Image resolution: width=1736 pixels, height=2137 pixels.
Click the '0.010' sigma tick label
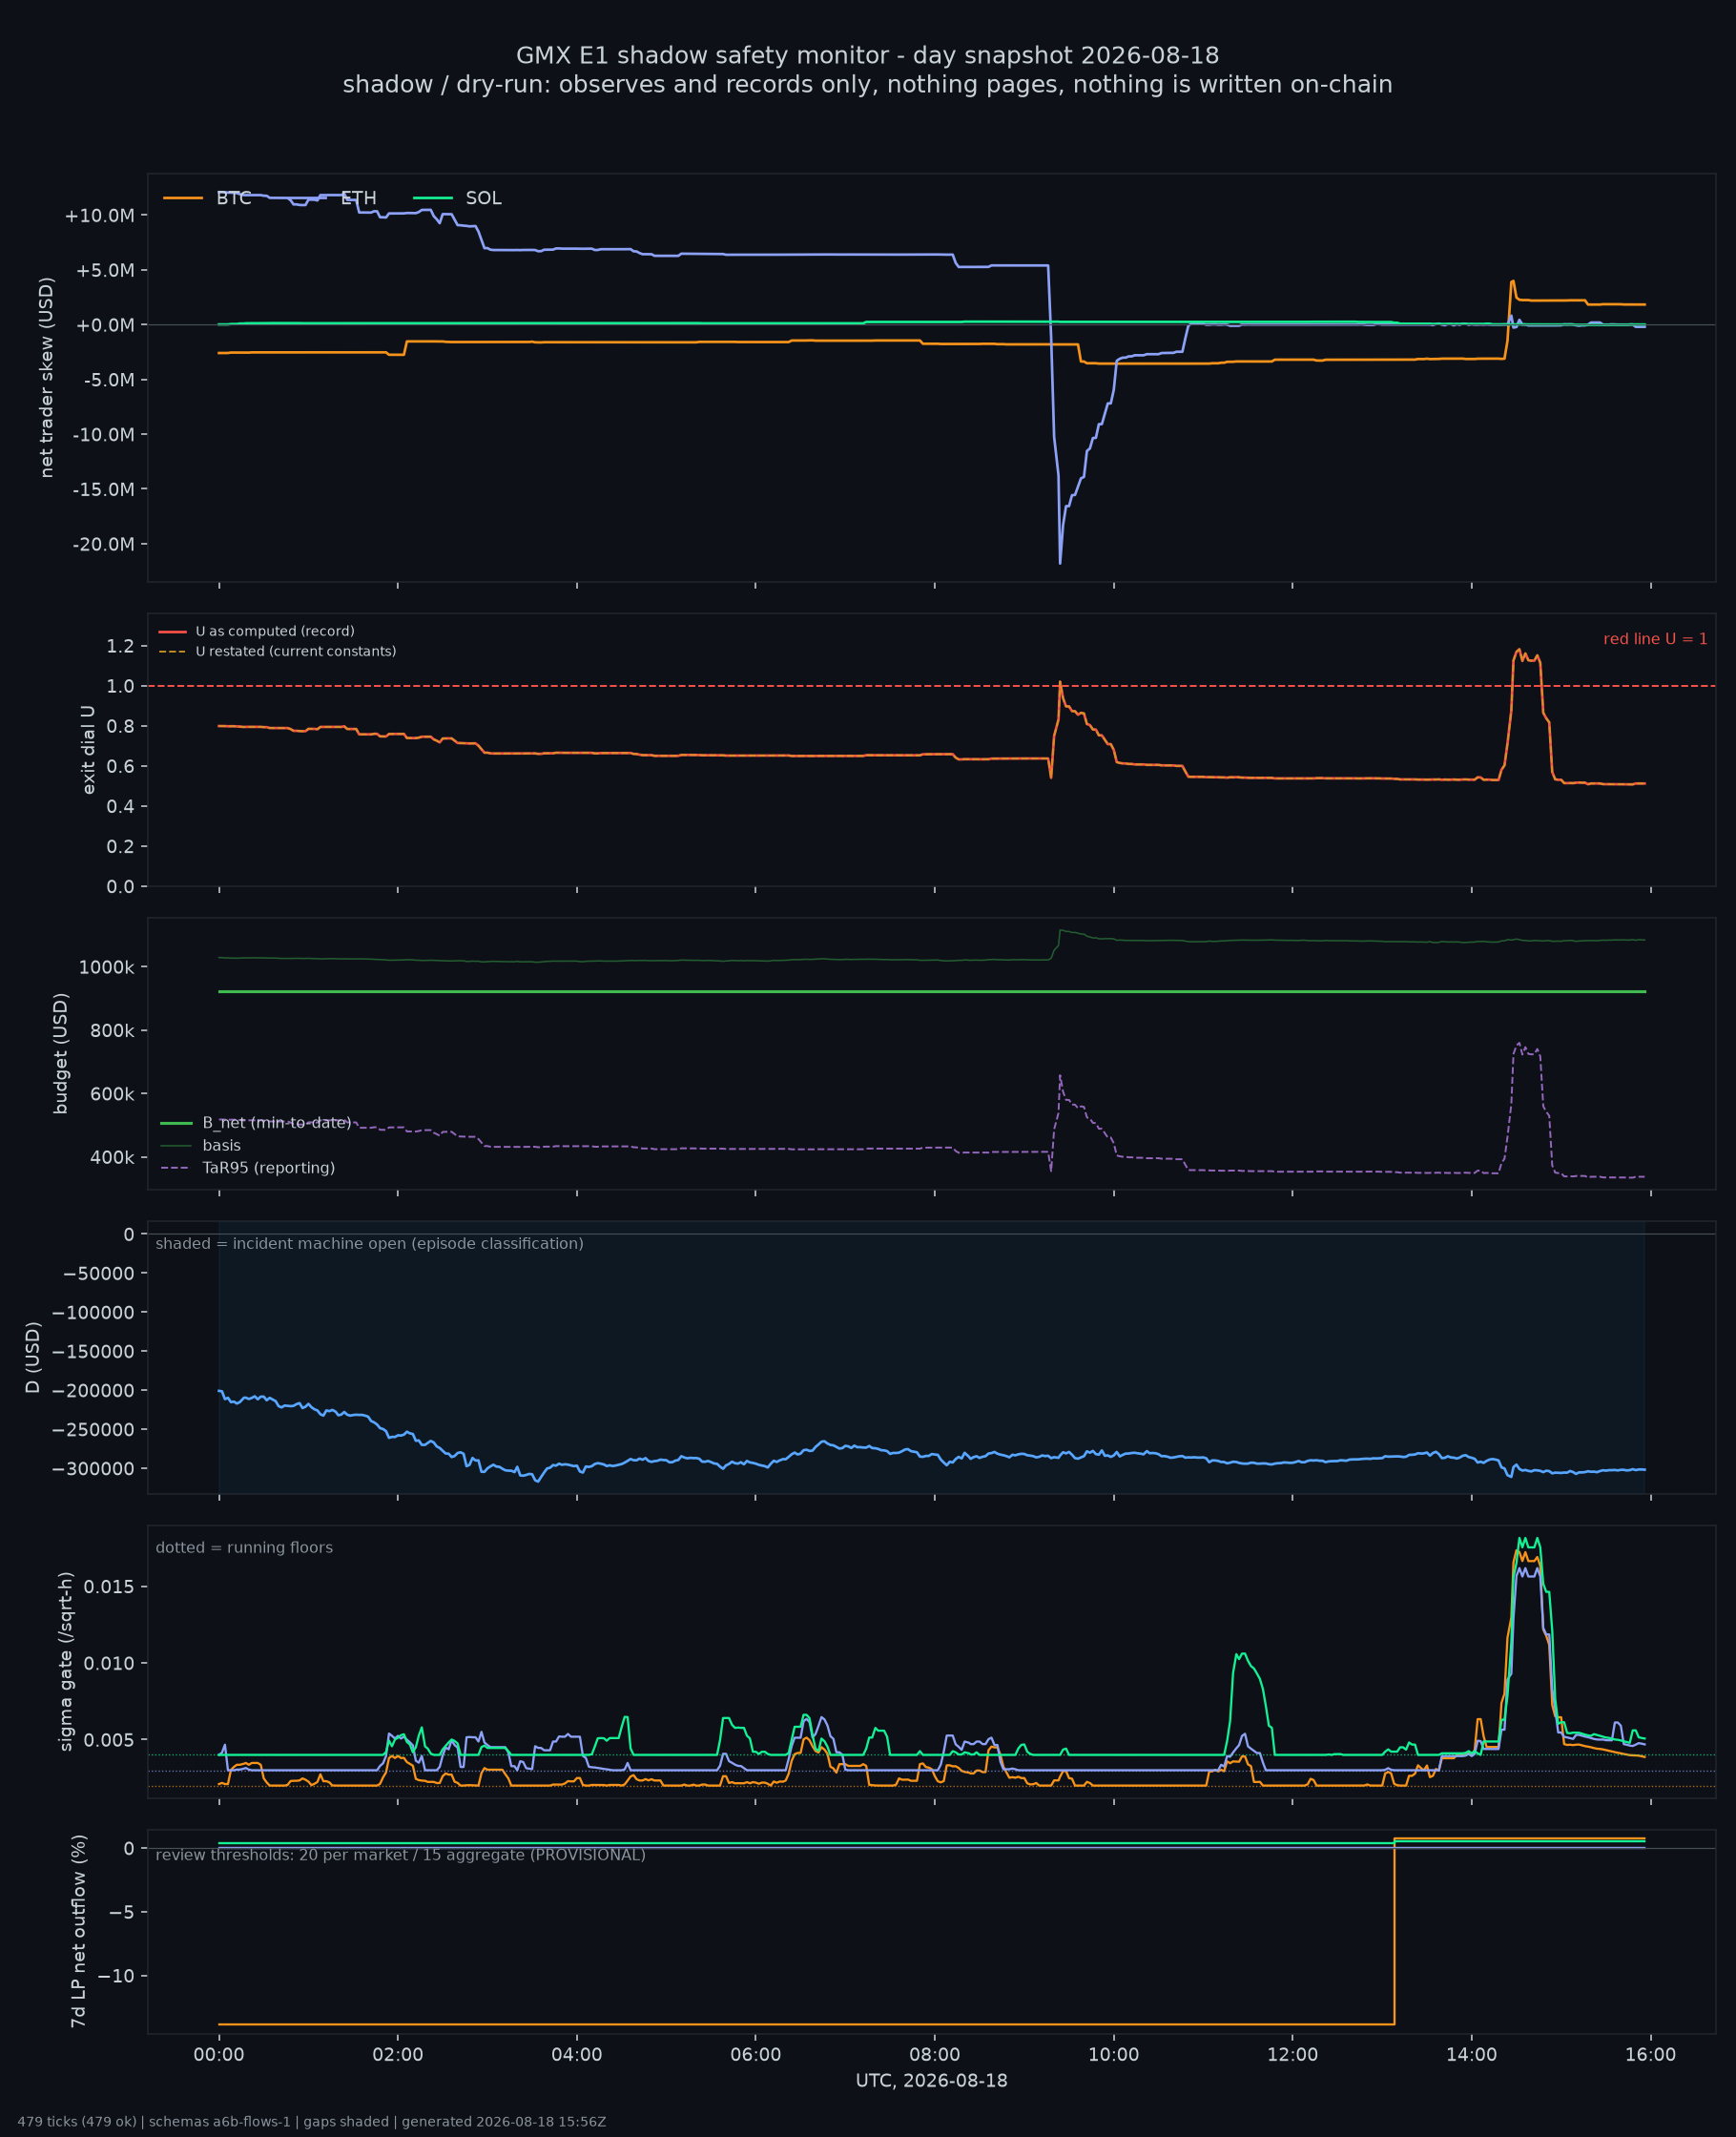[111, 1664]
